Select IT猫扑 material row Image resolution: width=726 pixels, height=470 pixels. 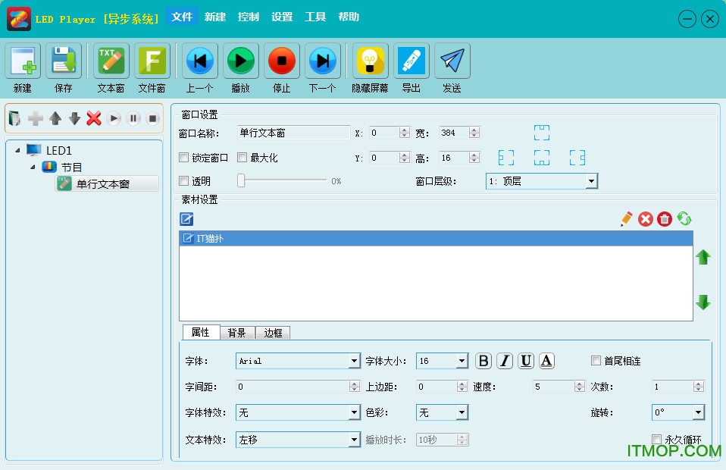tap(436, 239)
